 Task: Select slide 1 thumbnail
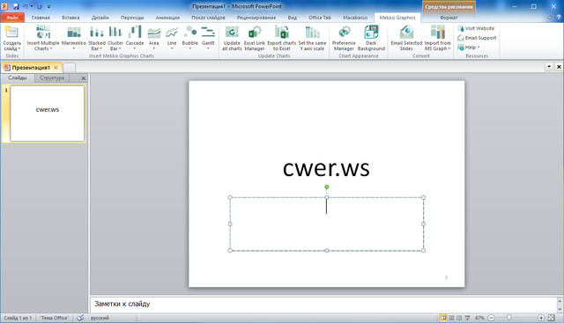(x=47, y=114)
